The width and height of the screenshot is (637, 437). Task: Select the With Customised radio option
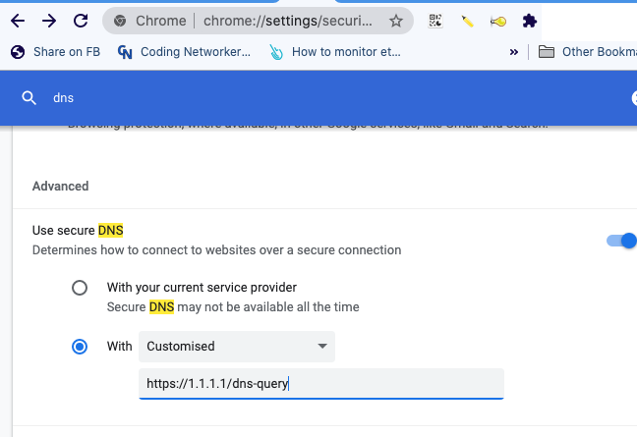click(x=80, y=347)
